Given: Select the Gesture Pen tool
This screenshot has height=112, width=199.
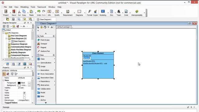Looking at the screenshot, I should click(44, 51).
